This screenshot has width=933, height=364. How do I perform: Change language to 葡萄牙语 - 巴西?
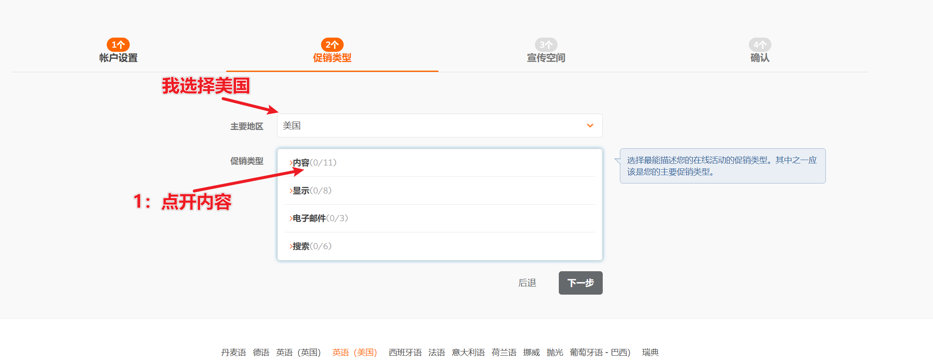600,352
